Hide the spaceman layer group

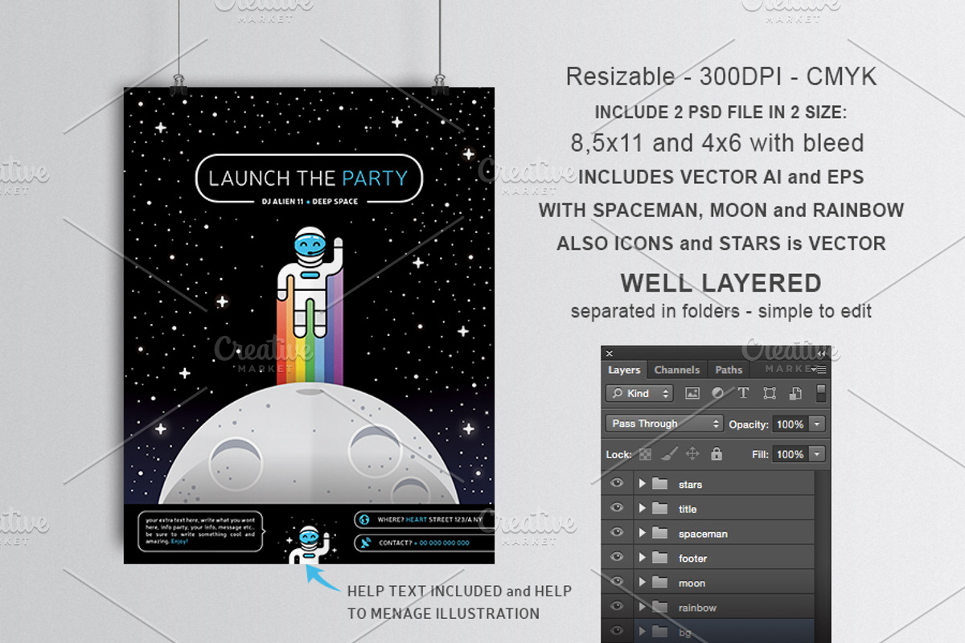[617, 533]
